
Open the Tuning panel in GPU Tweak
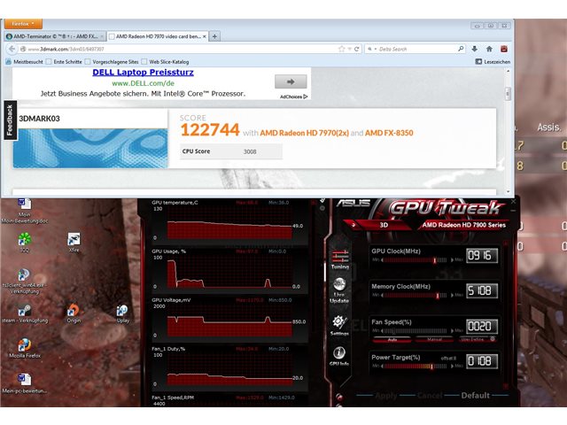coord(340,259)
